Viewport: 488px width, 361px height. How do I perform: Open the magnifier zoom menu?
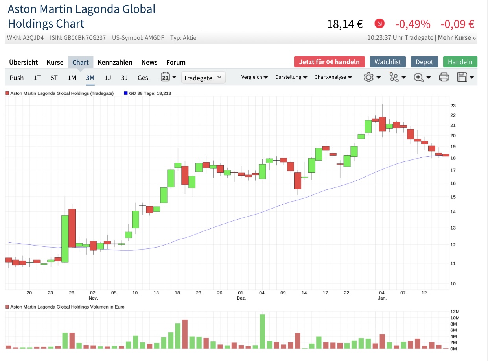pos(422,77)
